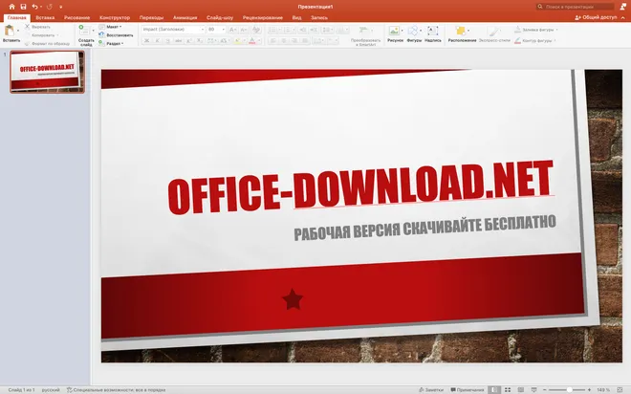Fit slide to window icon
The height and width of the screenshot is (394, 631).
pos(619,390)
